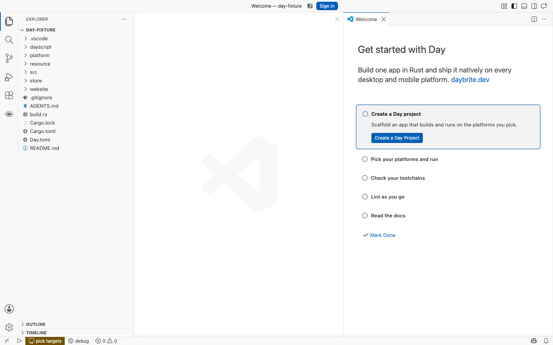Open the Cargo.toml file
The height and width of the screenshot is (345, 553).
pos(76,131)
